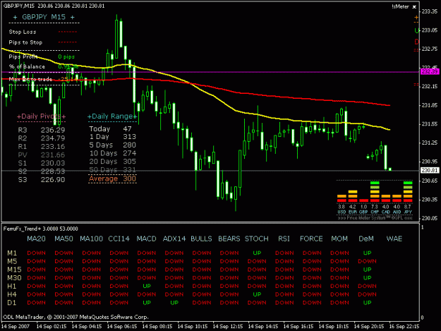This screenshot has height=331, width=441.
Task: Click the red D marker on price axis
Action: pyautogui.click(x=416, y=42)
